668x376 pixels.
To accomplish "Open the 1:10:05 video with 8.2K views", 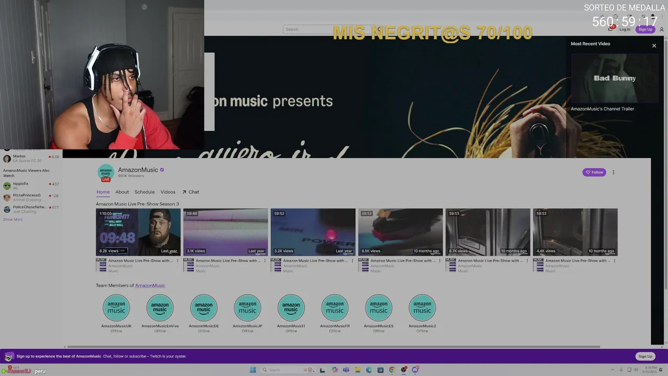I will click(x=138, y=232).
